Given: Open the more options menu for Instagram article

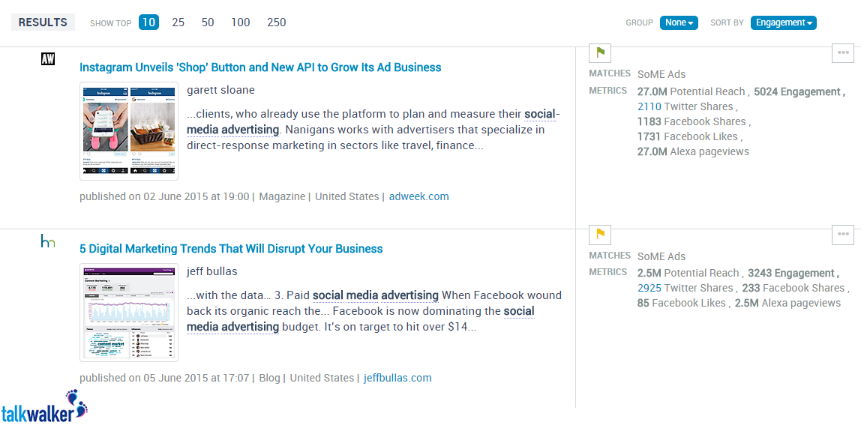Looking at the screenshot, I should click(843, 53).
